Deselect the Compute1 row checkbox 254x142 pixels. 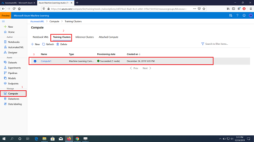point(35,61)
